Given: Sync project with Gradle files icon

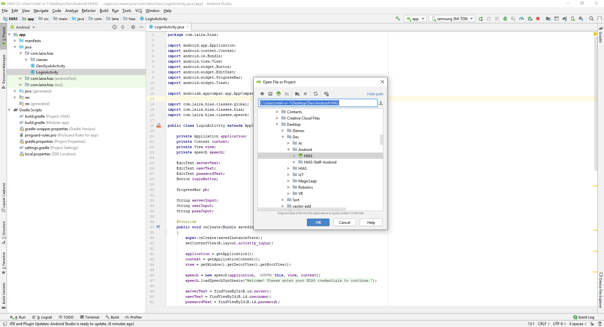Looking at the screenshot, I should click(565, 19).
